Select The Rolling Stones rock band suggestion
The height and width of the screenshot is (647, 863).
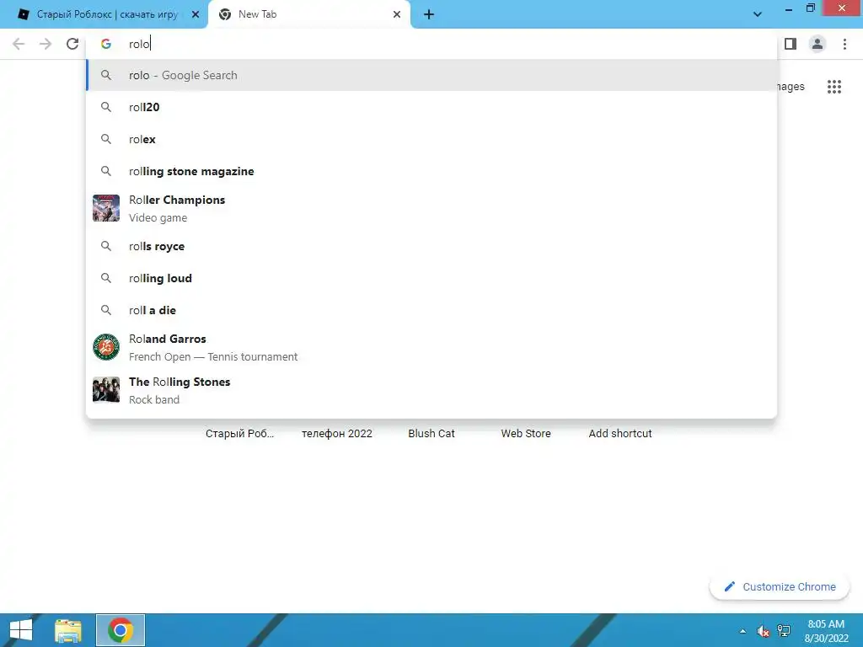[x=432, y=390]
